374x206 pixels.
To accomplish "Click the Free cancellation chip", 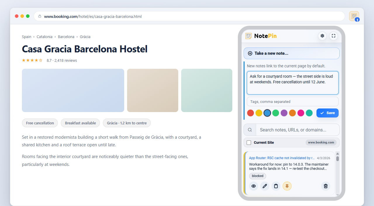I will tap(40, 123).
